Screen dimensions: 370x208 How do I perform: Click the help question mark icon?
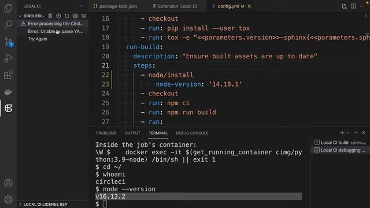58,16
